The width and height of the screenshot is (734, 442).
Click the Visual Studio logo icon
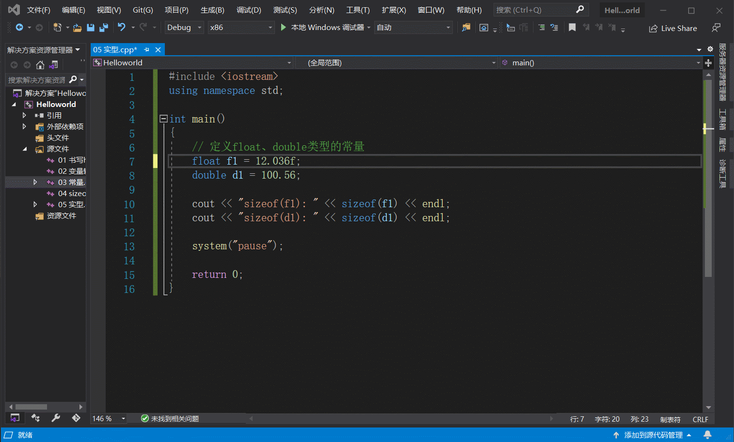14,10
